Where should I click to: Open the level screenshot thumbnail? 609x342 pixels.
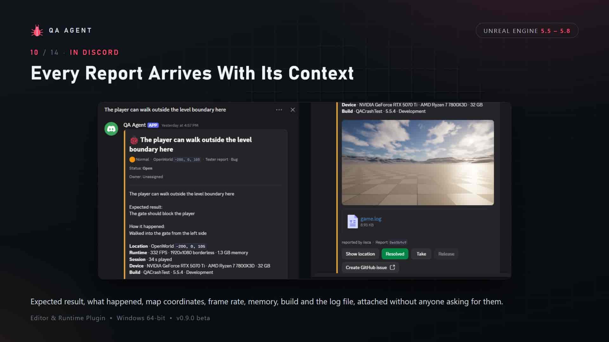click(418, 162)
